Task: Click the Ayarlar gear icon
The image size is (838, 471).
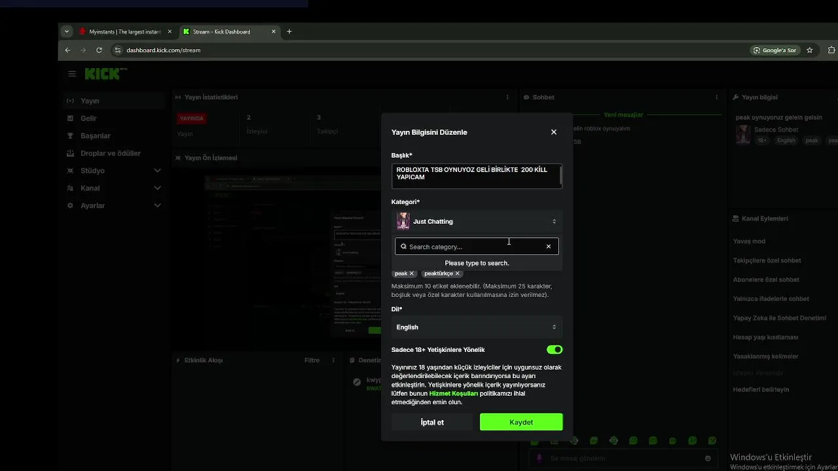Action: click(71, 205)
